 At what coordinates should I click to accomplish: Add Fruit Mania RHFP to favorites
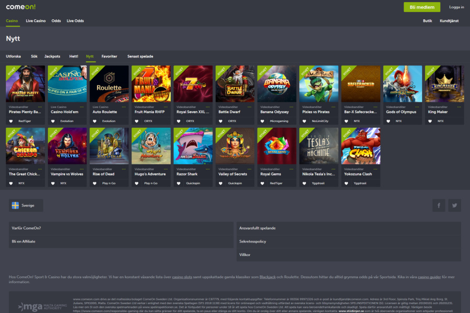137,121
